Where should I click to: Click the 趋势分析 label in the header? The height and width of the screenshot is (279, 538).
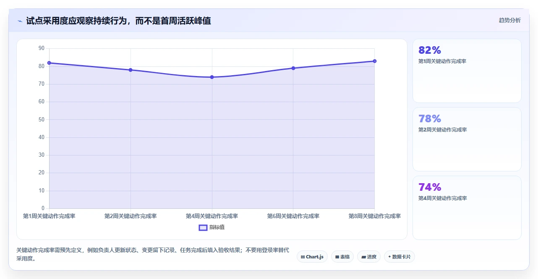pos(509,20)
